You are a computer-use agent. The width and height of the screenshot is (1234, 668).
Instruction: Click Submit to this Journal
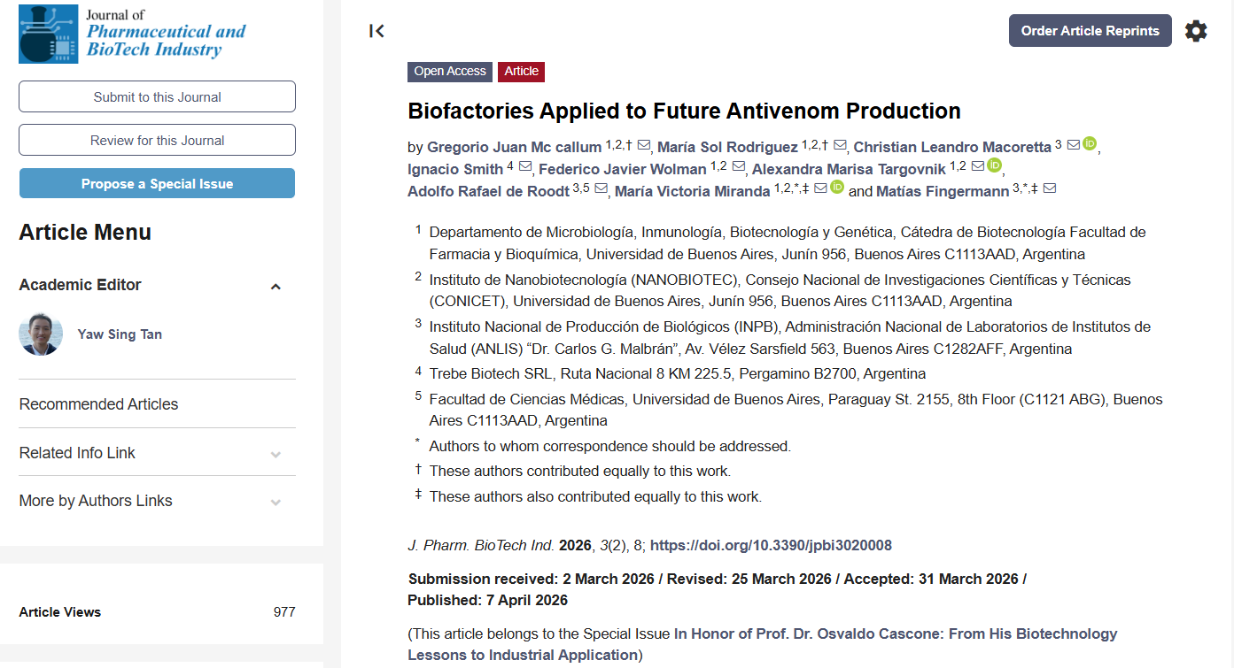[157, 96]
